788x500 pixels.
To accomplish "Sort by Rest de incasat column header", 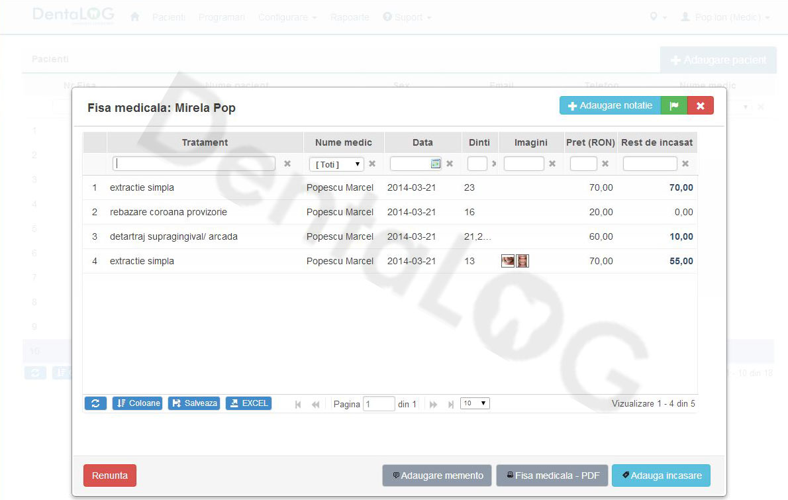I will 657,142.
